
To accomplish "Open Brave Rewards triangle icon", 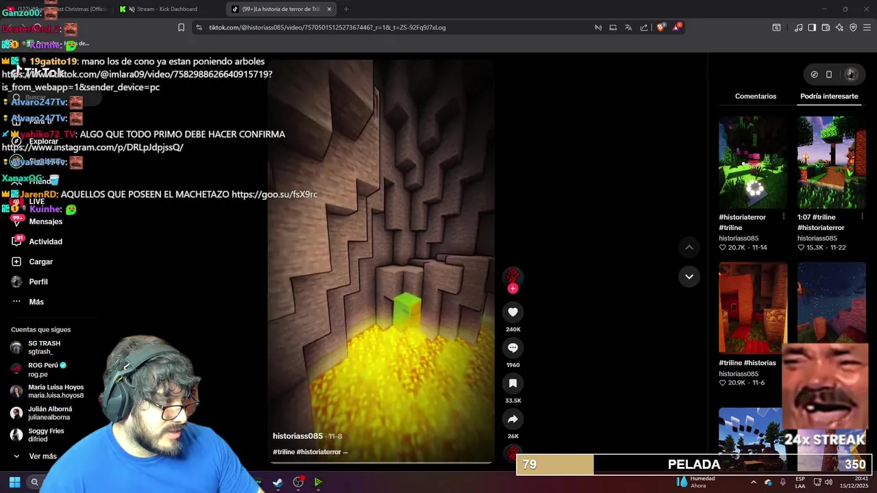I will 678,27.
